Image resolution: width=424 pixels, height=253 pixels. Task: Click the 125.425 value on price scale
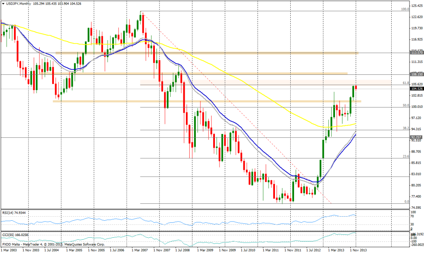pyautogui.click(x=416, y=6)
